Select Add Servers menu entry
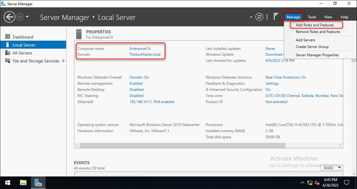 click(x=305, y=40)
